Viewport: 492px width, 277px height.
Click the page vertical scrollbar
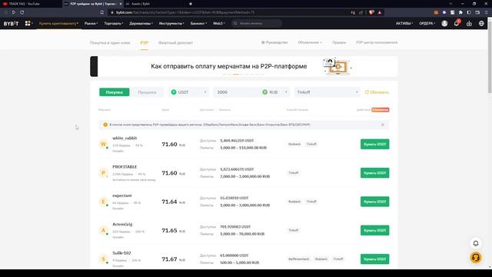point(490,56)
